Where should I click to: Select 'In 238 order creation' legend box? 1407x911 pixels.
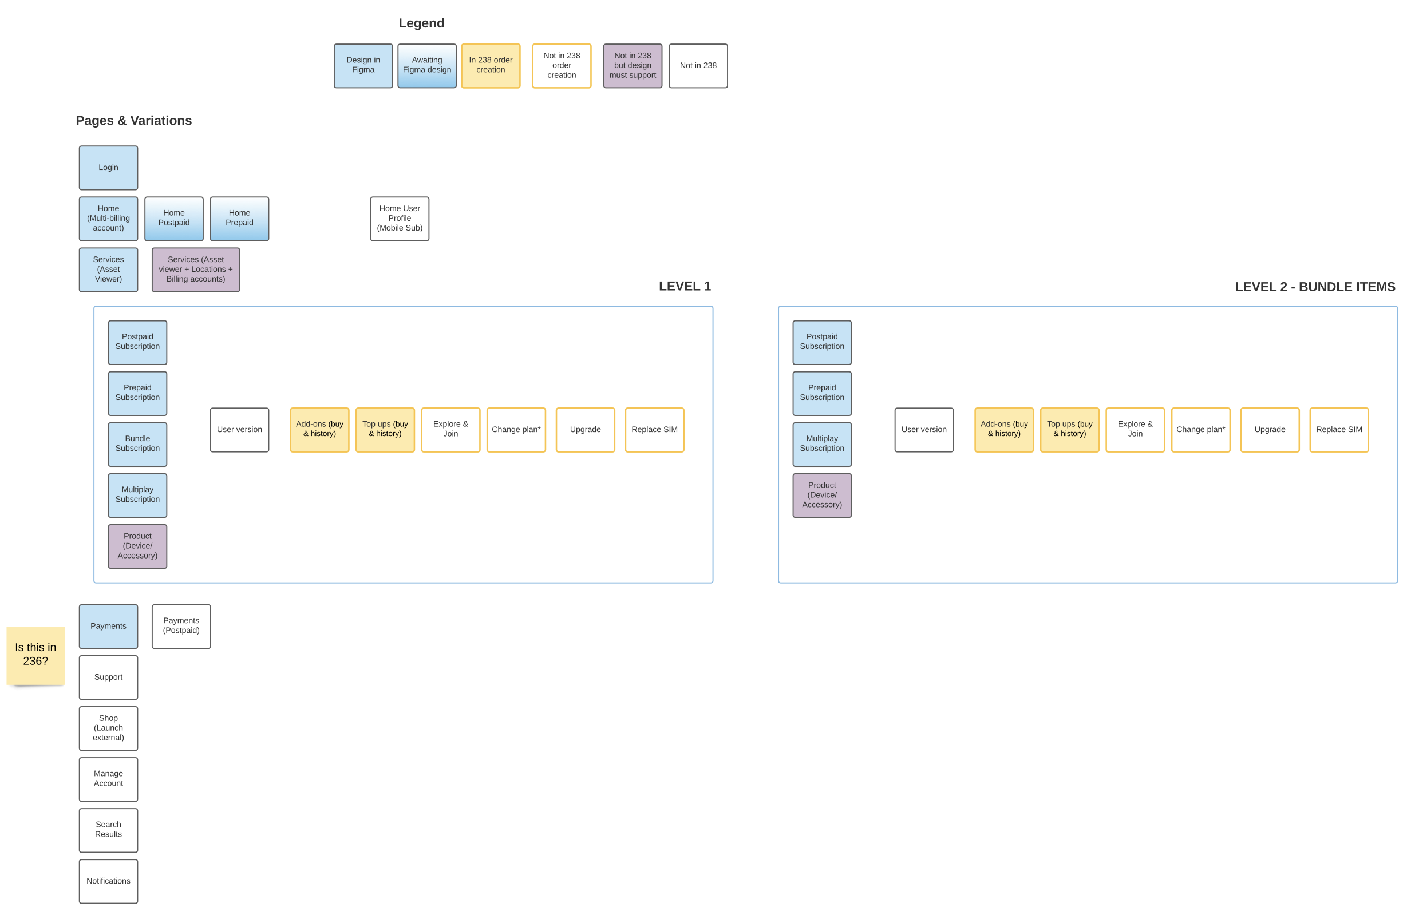coord(491,66)
